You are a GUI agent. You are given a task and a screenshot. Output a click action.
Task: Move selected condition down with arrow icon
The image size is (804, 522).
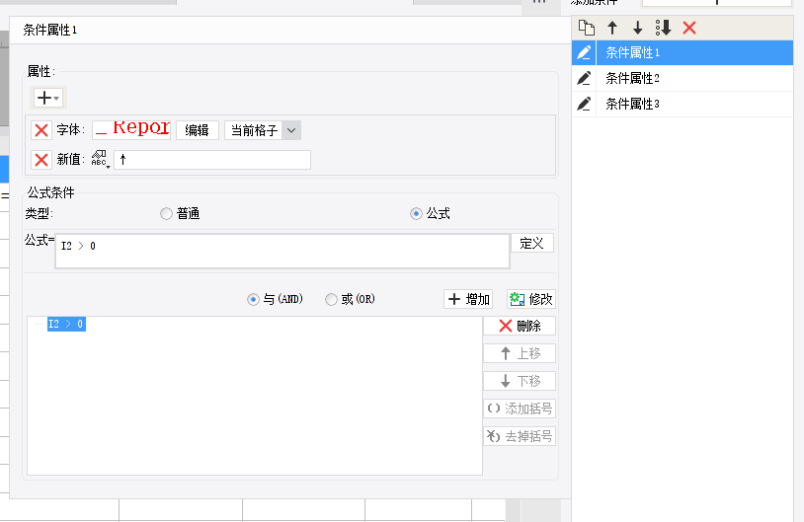pos(637,28)
